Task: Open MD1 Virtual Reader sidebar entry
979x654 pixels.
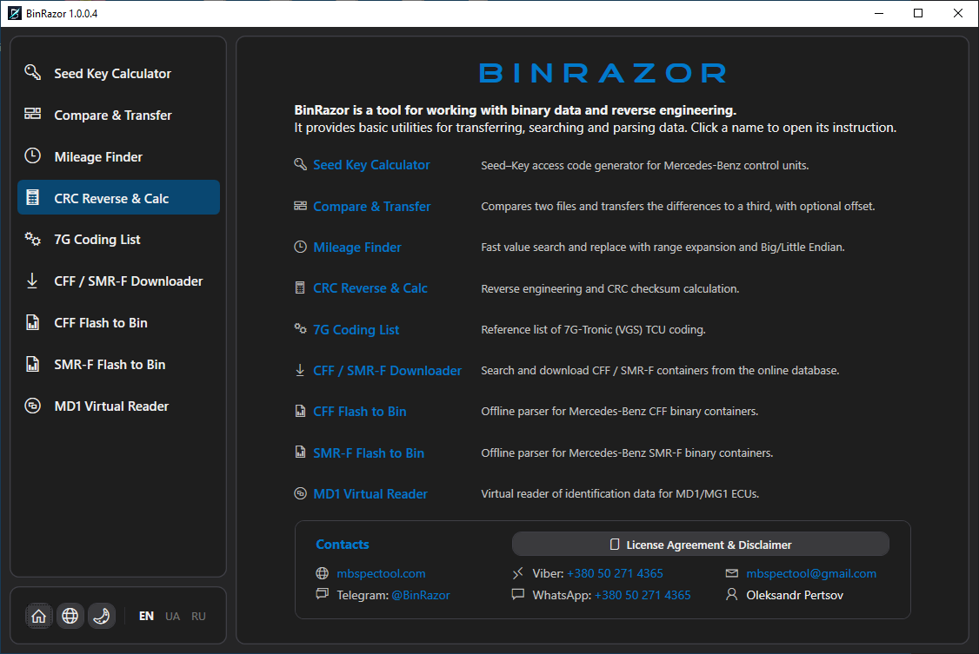Action: coord(118,406)
